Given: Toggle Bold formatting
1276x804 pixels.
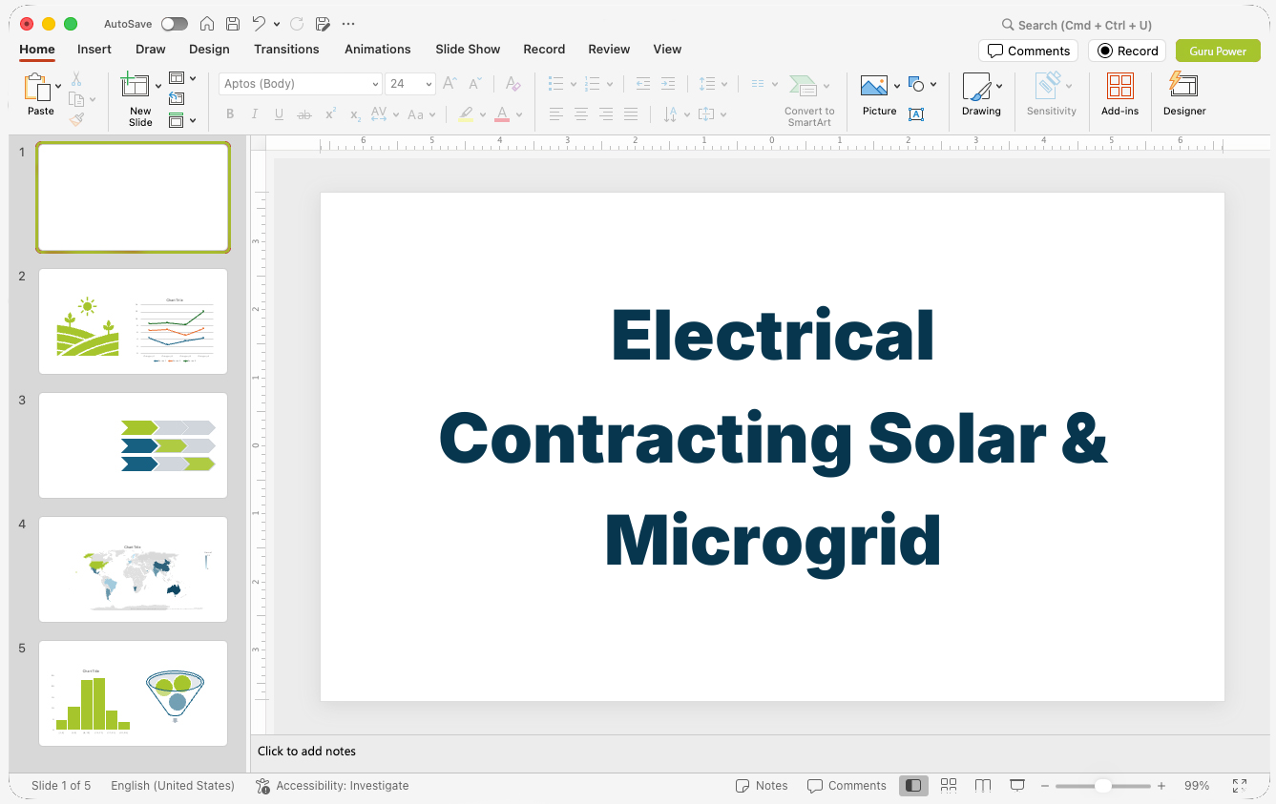Looking at the screenshot, I should click(230, 114).
